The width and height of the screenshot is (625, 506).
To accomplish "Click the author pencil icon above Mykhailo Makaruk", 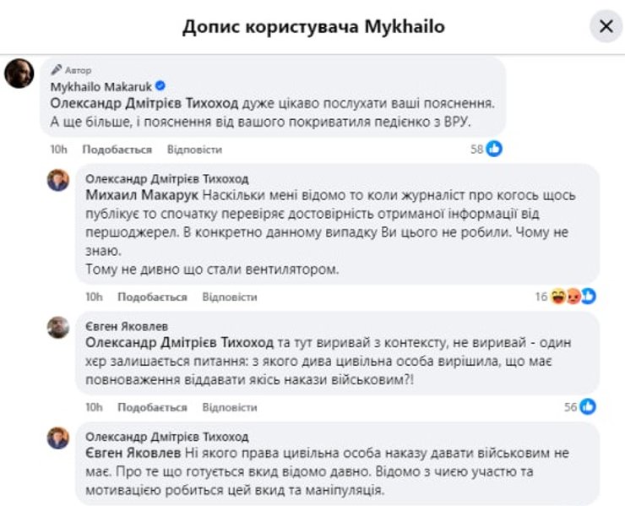I will click(57, 69).
